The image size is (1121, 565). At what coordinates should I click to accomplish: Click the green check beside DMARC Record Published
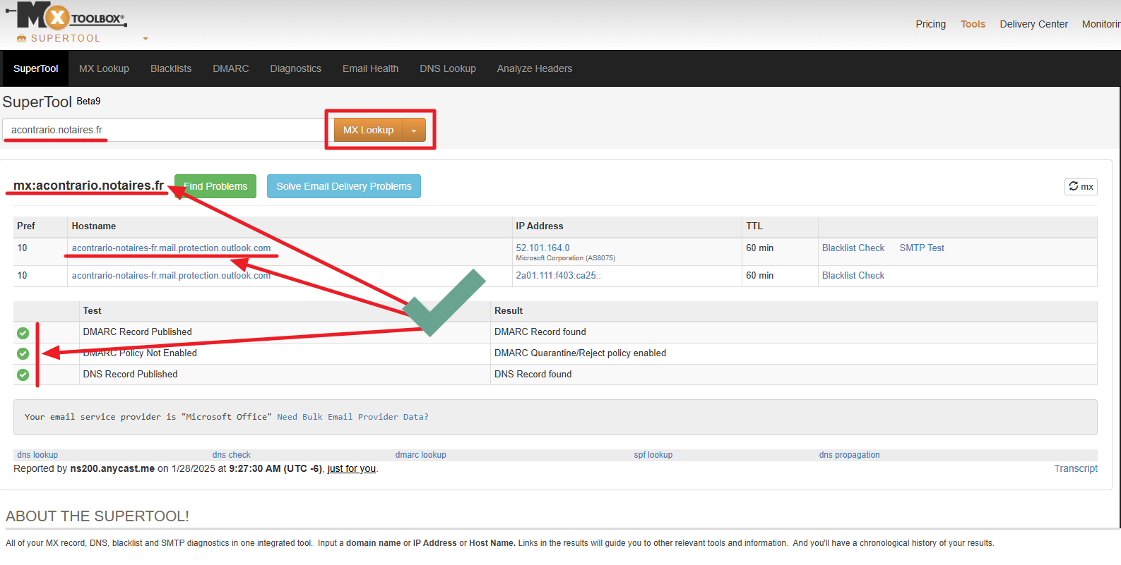coord(23,333)
